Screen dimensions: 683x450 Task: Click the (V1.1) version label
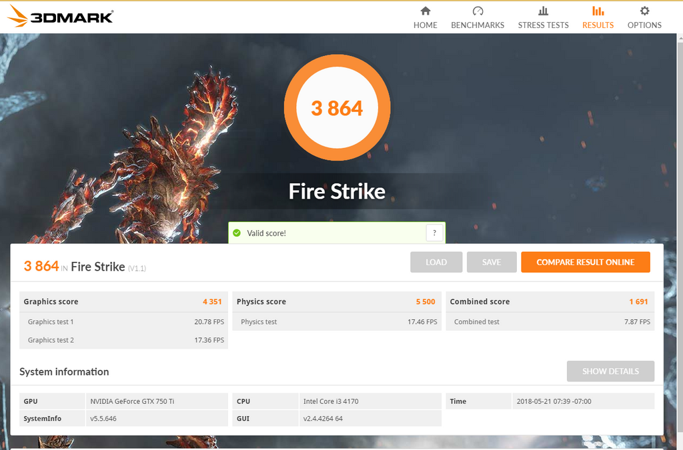pyautogui.click(x=137, y=268)
